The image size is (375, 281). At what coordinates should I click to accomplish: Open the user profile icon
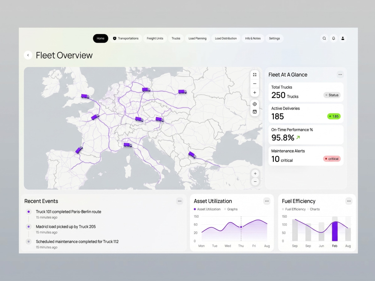(x=343, y=38)
